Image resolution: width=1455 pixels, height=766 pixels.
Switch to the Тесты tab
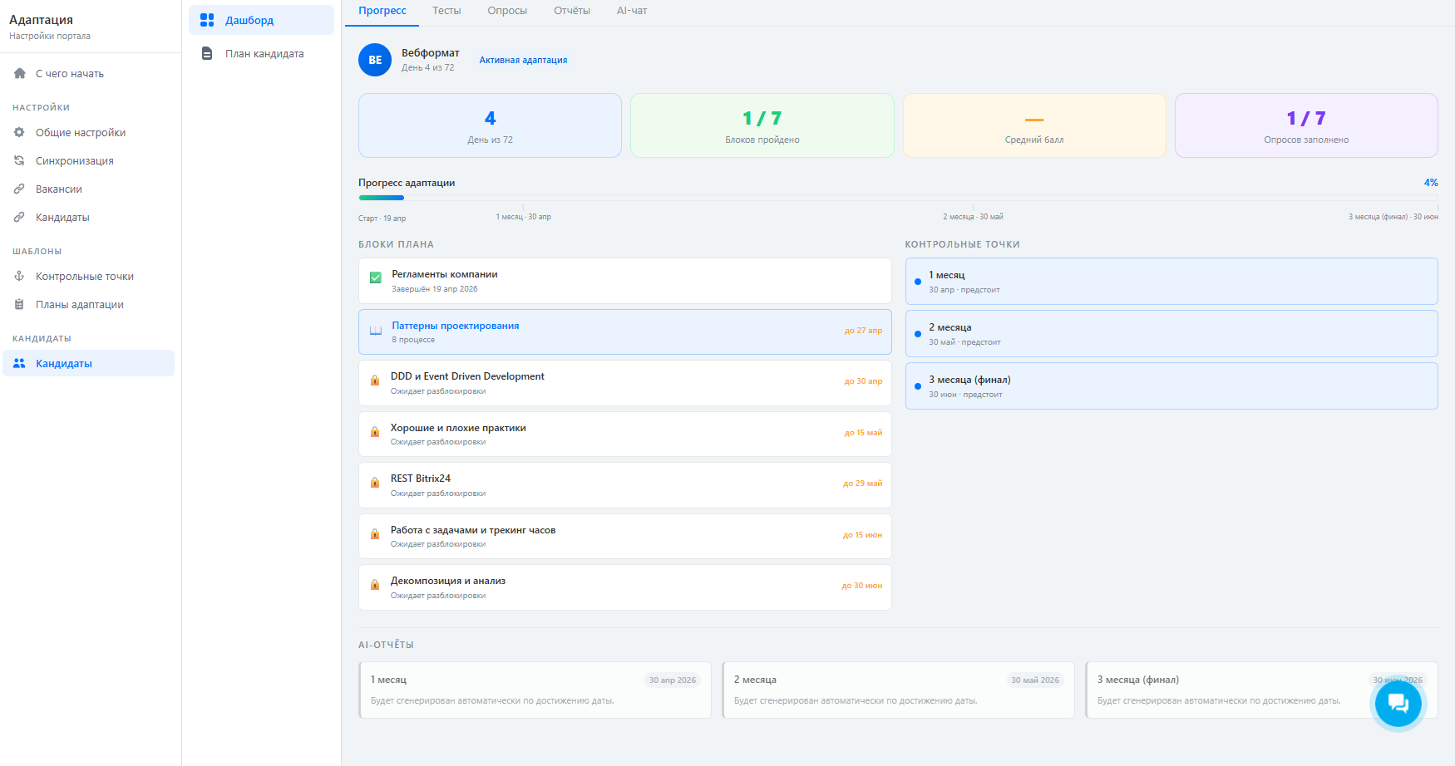446,11
